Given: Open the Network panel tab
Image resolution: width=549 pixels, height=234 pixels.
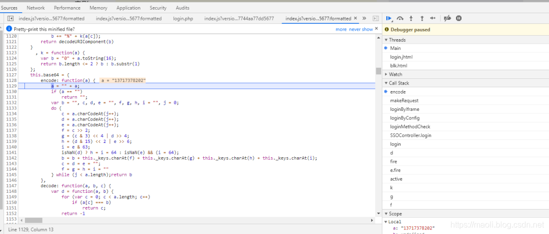Looking at the screenshot, I should (x=36, y=8).
